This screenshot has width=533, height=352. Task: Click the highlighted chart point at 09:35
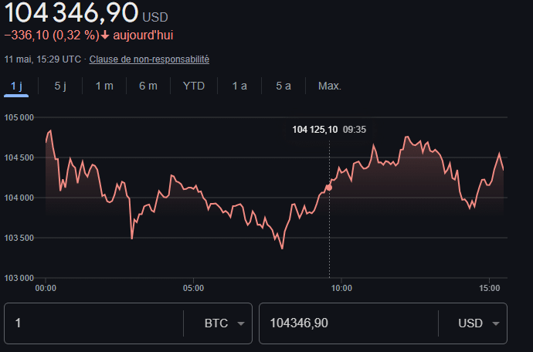(x=329, y=188)
